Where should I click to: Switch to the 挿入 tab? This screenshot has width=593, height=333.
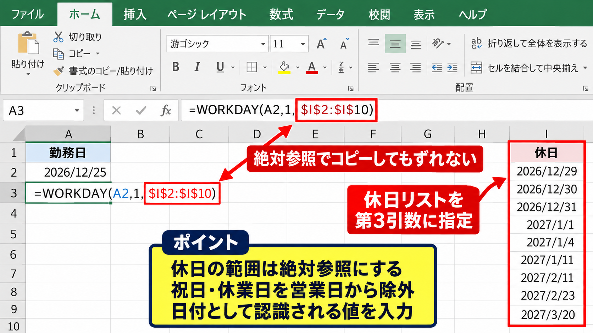pos(135,15)
